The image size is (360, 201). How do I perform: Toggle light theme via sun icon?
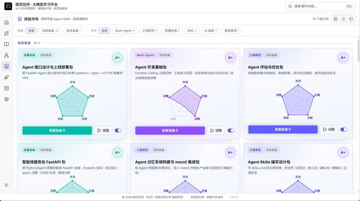coord(6,185)
